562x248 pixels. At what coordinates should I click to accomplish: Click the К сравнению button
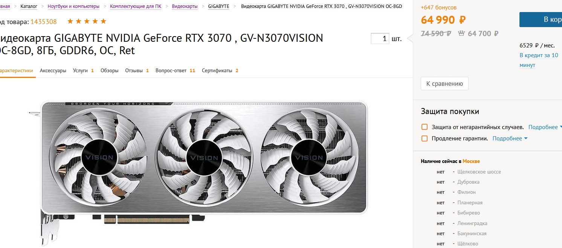pyautogui.click(x=444, y=84)
